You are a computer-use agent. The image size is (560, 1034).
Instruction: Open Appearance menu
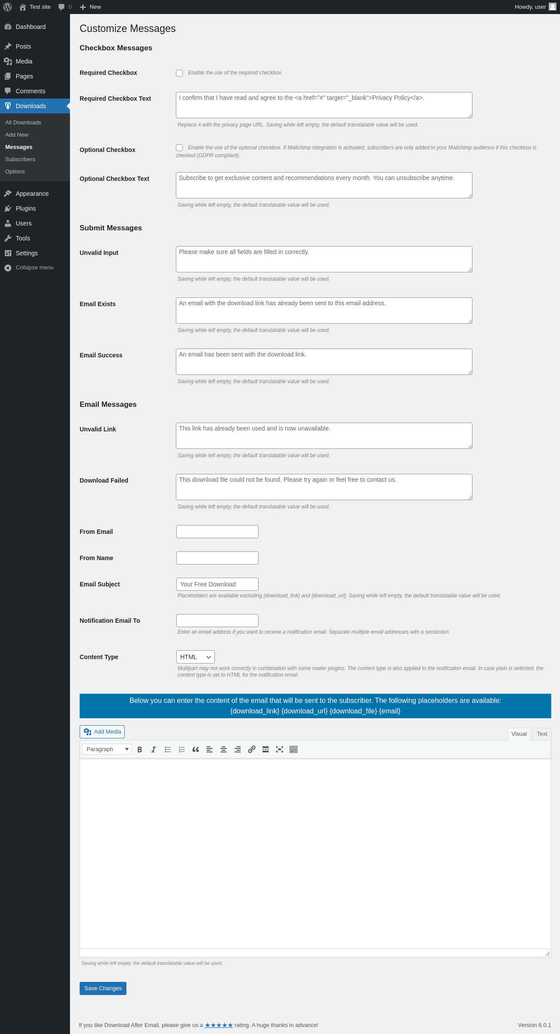[x=35, y=194]
